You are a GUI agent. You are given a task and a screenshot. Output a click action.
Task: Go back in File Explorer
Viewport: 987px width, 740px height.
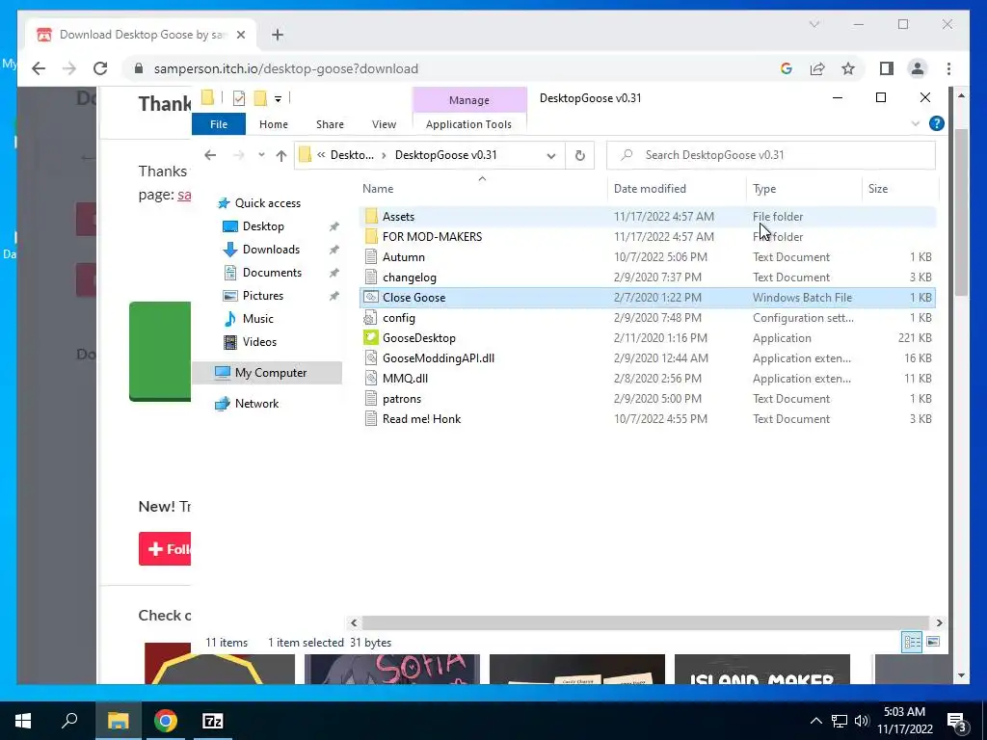point(210,155)
